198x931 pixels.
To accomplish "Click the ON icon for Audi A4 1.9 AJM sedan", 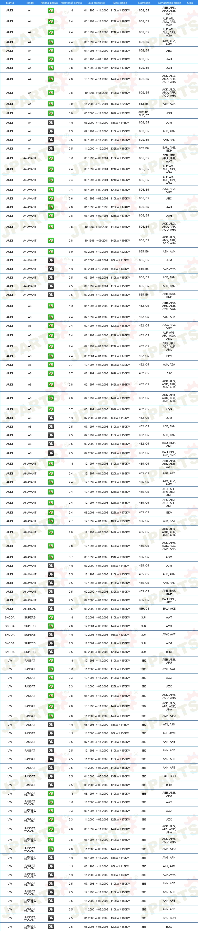I will pos(51,122).
